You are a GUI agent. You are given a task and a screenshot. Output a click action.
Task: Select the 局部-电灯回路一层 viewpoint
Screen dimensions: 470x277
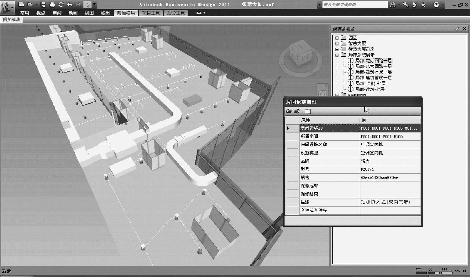(373, 61)
